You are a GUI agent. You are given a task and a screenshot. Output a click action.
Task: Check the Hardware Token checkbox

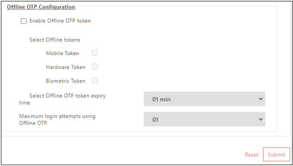[95, 67]
